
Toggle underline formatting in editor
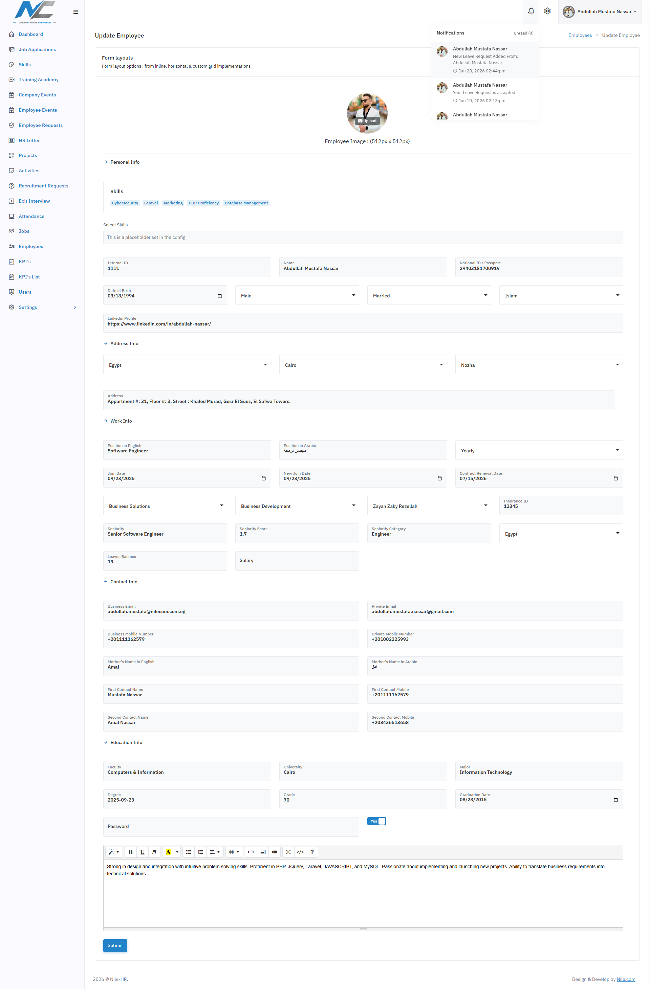(142, 852)
